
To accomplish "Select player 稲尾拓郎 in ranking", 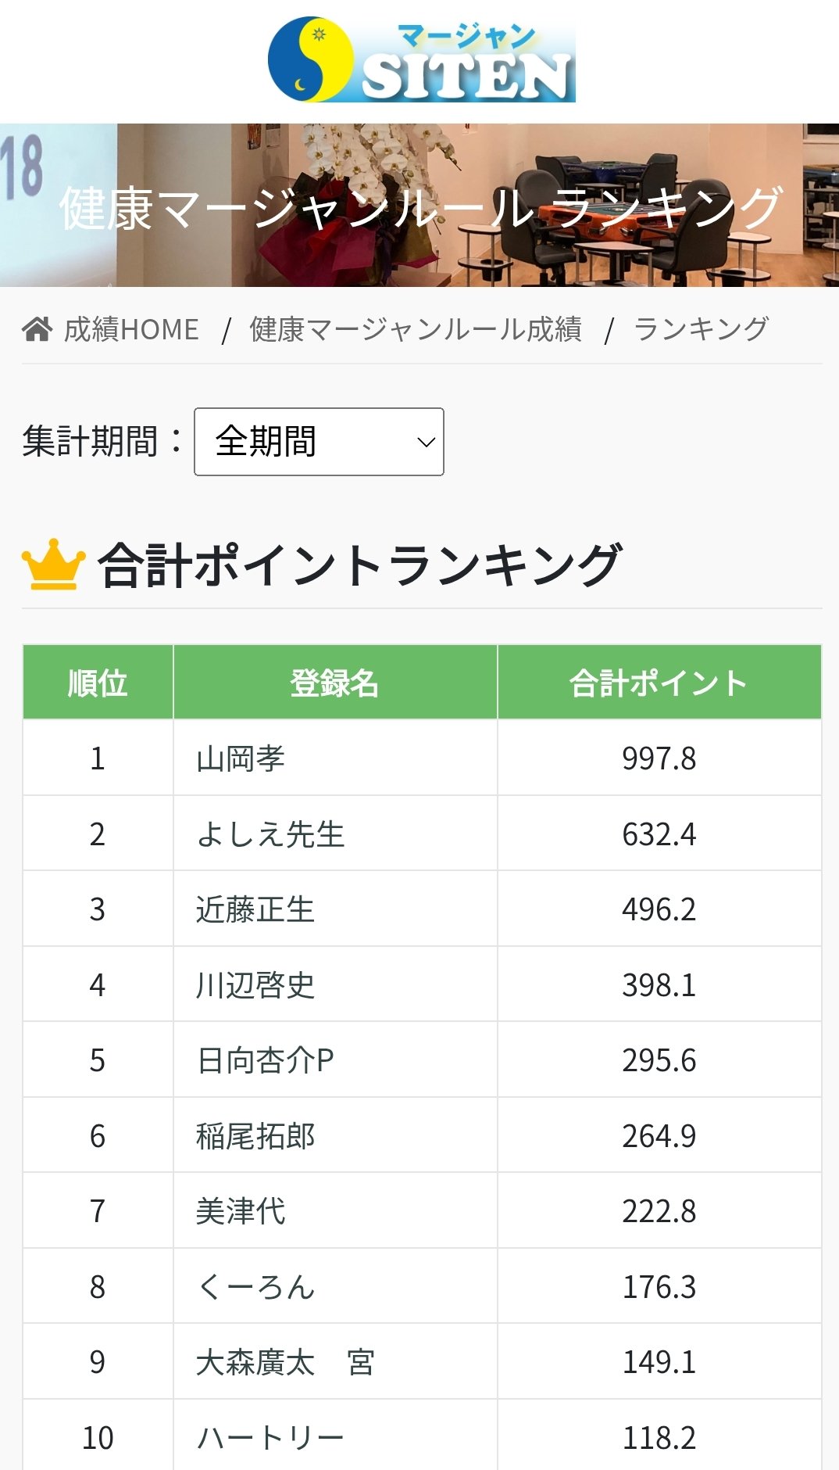I will (255, 1136).
